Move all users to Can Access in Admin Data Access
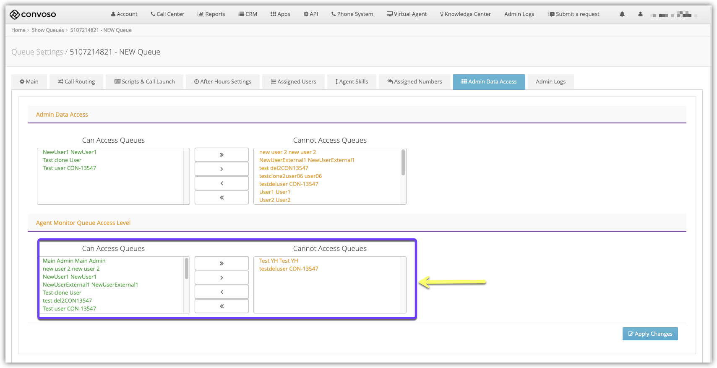 (x=222, y=198)
